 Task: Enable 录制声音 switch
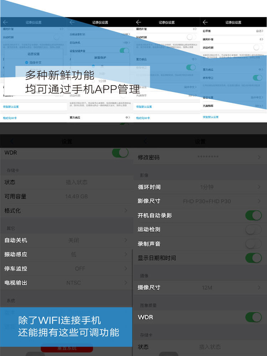tap(253, 244)
